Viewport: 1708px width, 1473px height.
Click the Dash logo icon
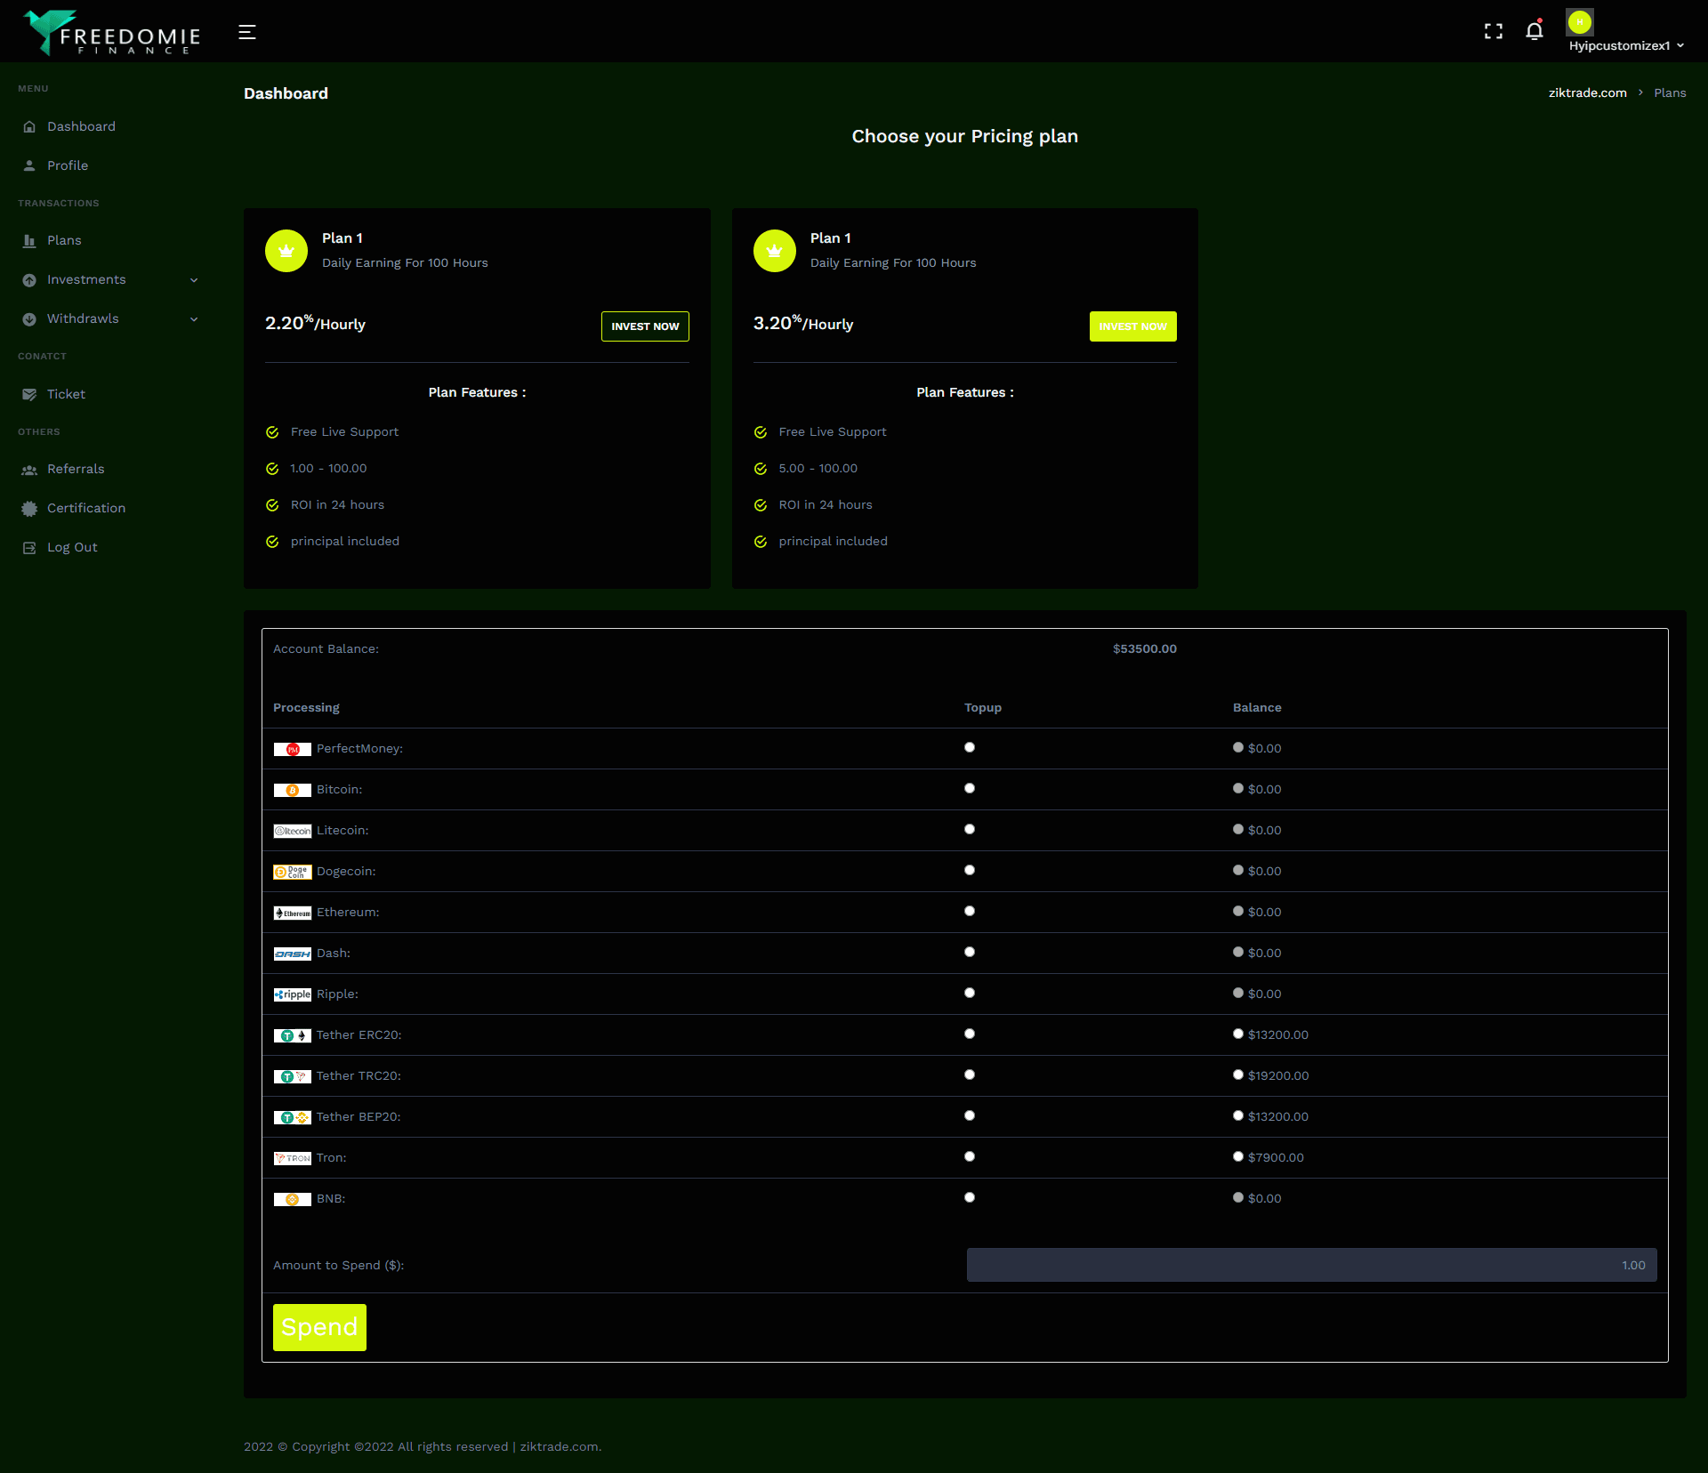[x=293, y=954]
